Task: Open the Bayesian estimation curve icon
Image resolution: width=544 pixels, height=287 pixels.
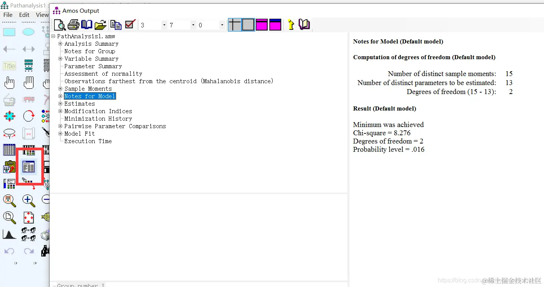Action: click(9, 235)
